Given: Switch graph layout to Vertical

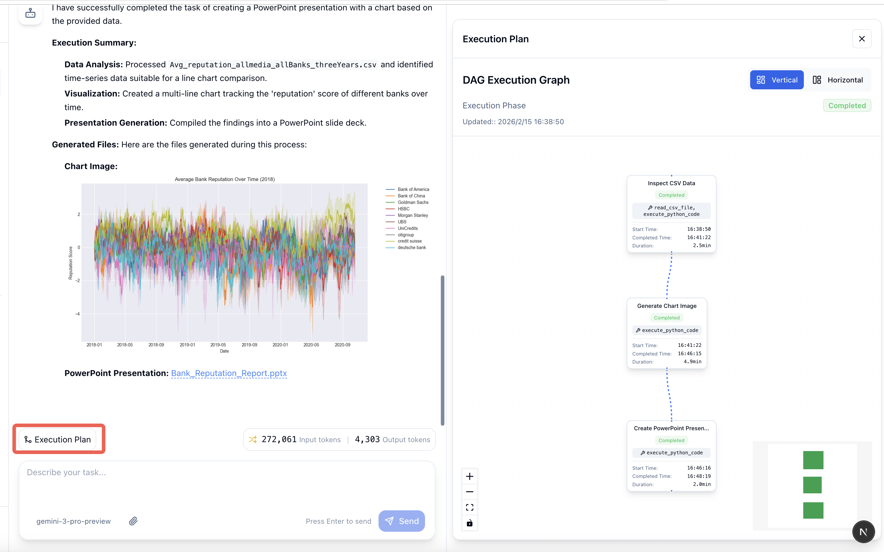Looking at the screenshot, I should click(777, 80).
